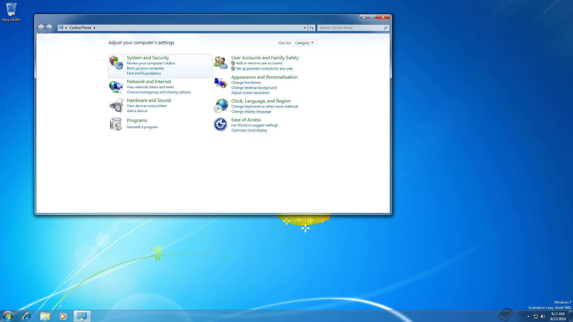573x322 pixels.
Task: Click View devices and printers
Action: tap(147, 106)
